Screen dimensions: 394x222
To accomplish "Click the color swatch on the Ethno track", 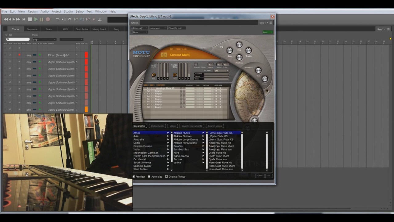I will 86,55.
